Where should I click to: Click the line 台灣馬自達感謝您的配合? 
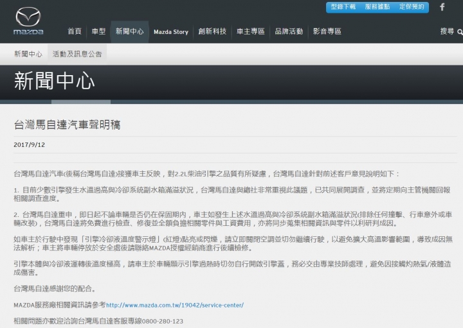tap(55, 288)
